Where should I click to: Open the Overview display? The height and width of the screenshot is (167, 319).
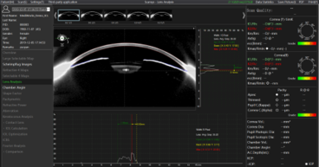click(10, 53)
